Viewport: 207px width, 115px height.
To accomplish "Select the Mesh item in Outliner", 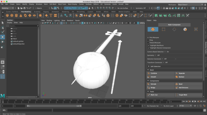I will pyautogui.click(x=15, y=39).
